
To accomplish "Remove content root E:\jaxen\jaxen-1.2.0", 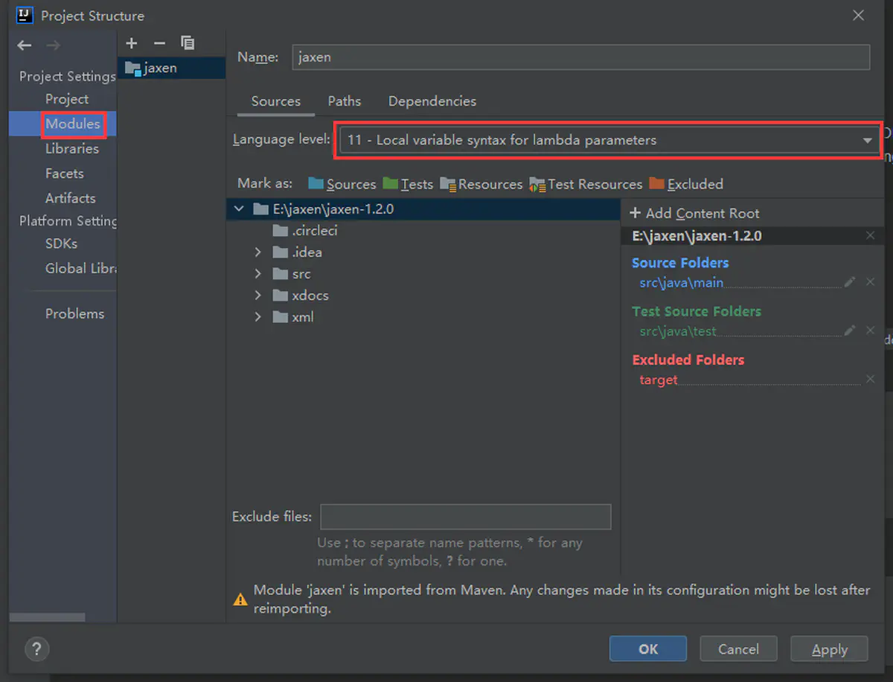I will pyautogui.click(x=870, y=235).
